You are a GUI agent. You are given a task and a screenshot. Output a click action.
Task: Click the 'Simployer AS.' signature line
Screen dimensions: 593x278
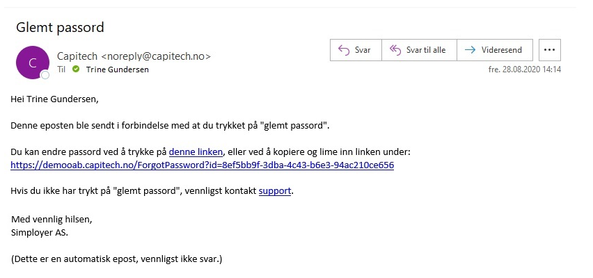tap(40, 232)
